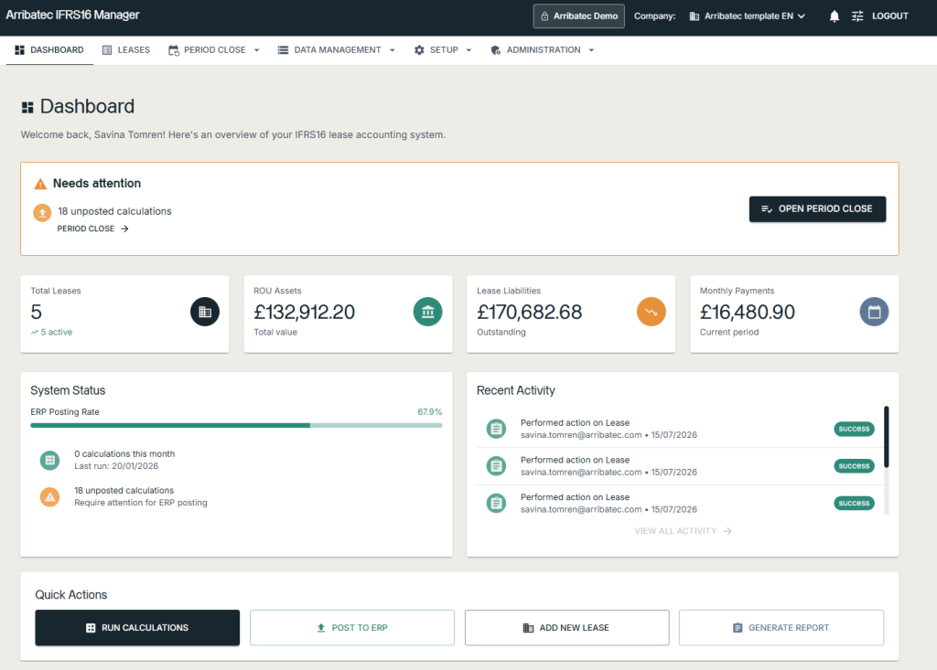Click the 67.9% posting rate value
Screen dimensions: 937x670
(x=430, y=412)
